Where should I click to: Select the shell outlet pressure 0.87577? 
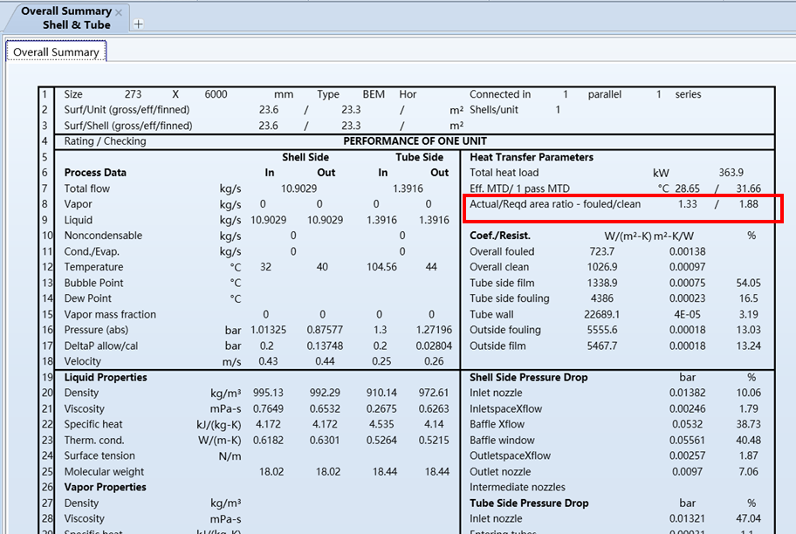[x=325, y=330]
